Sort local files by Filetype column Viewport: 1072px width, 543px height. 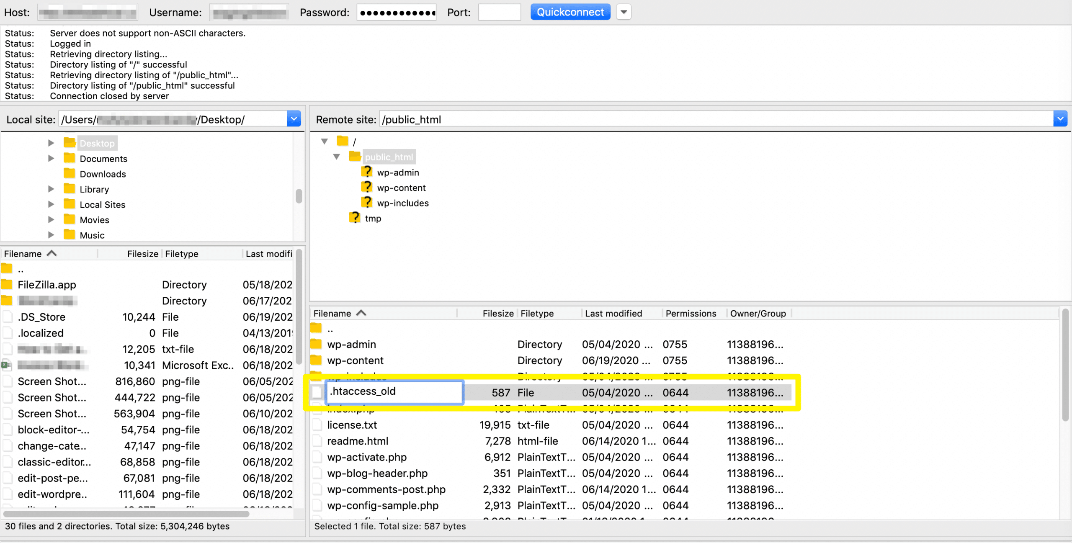coord(202,254)
